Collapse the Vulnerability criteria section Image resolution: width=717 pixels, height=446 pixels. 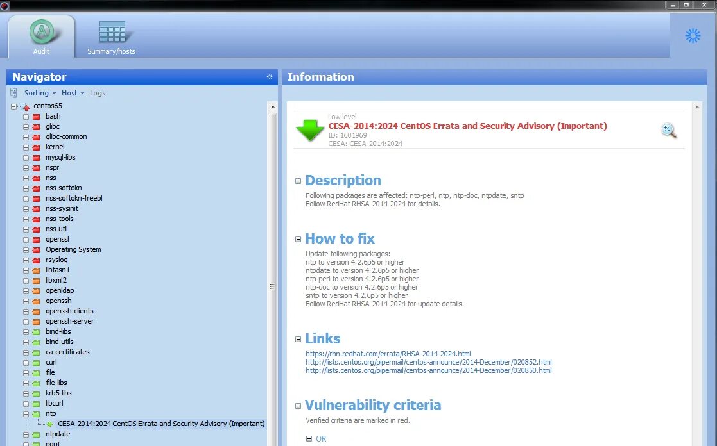(x=298, y=406)
